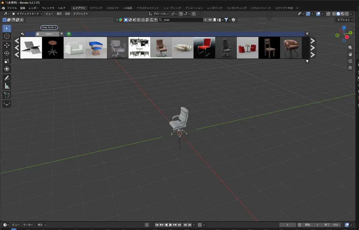The image size is (359, 230).
Task: Toggle proportional editing button
Action: tap(194, 14)
